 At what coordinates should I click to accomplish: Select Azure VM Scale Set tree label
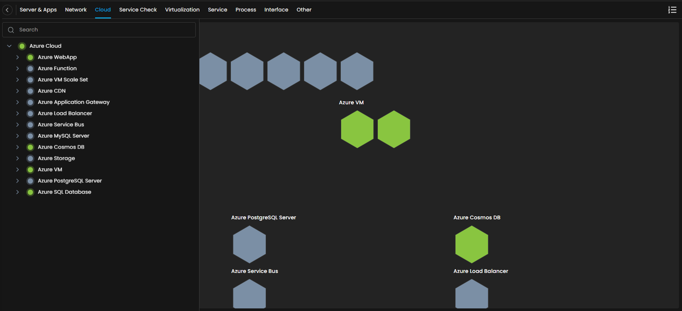pos(63,80)
